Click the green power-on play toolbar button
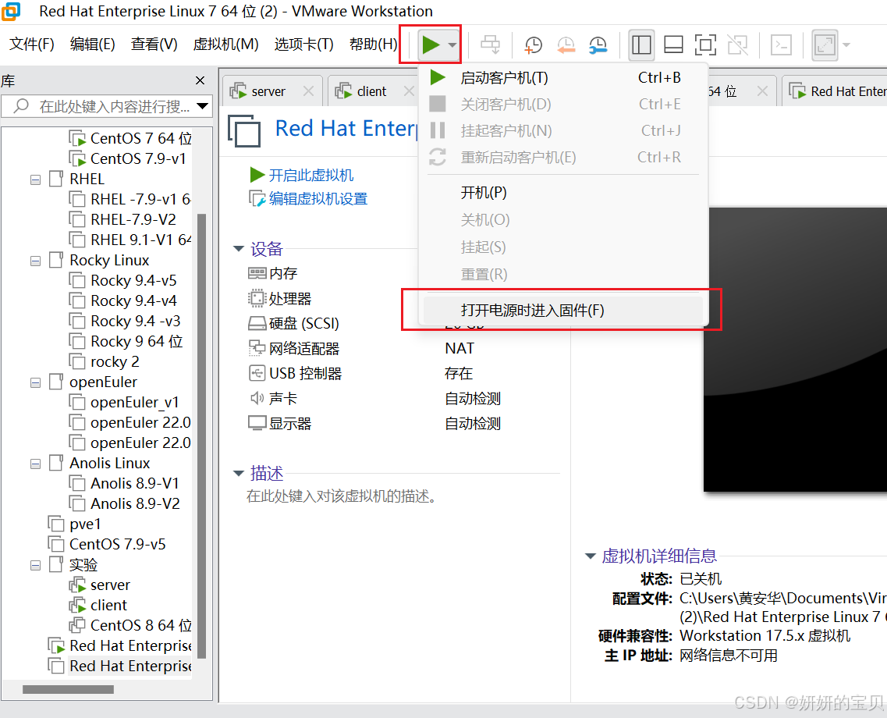Screen dimensions: 887x718 click(x=431, y=44)
